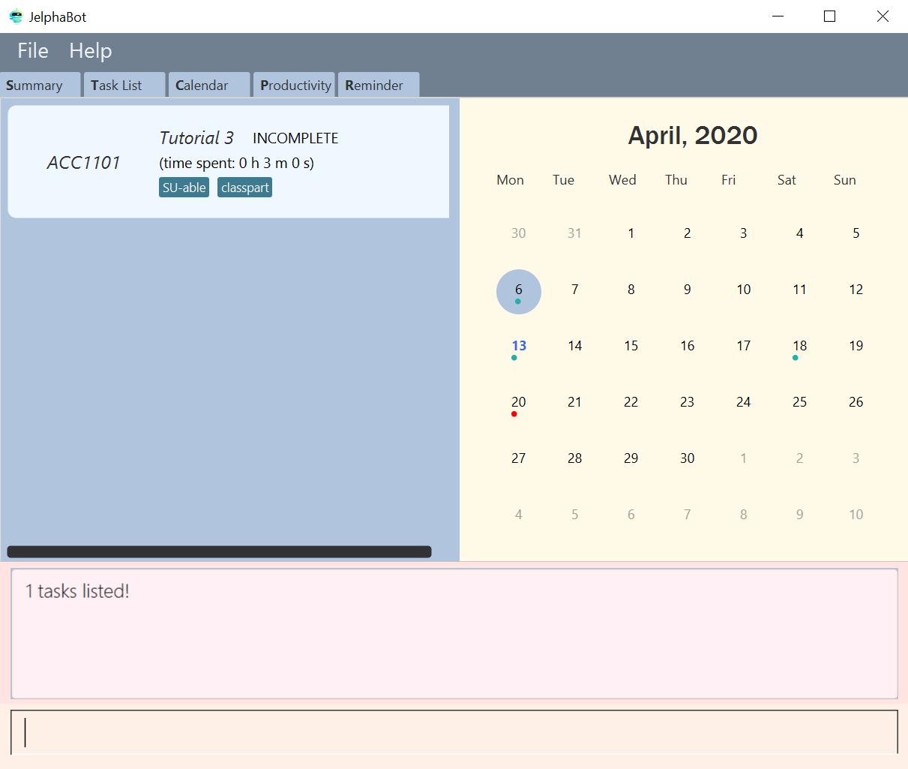Click the ACC1101 module code
The width and height of the screenshot is (908, 769).
83,163
